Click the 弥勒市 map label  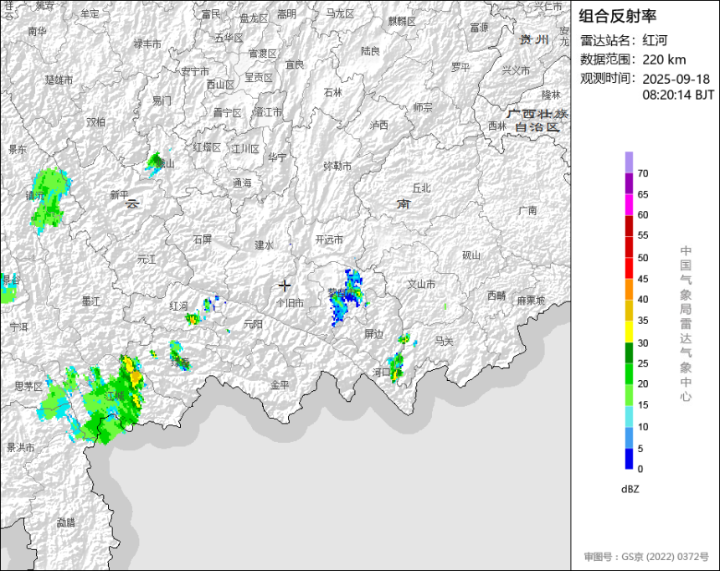(337, 166)
